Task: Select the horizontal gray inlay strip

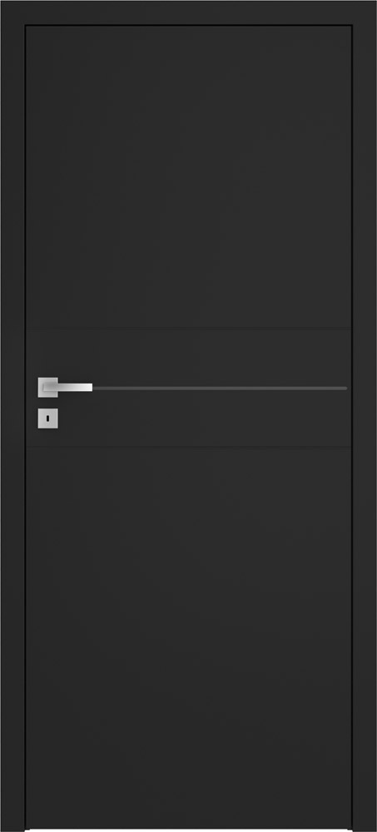Action: pos(220,388)
